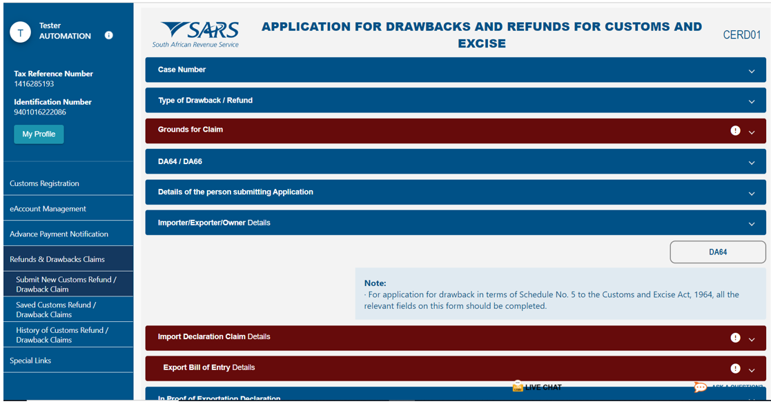Open History of Customs Refund / Drawback Claims
The width and height of the screenshot is (771, 406).
pyautogui.click(x=68, y=335)
